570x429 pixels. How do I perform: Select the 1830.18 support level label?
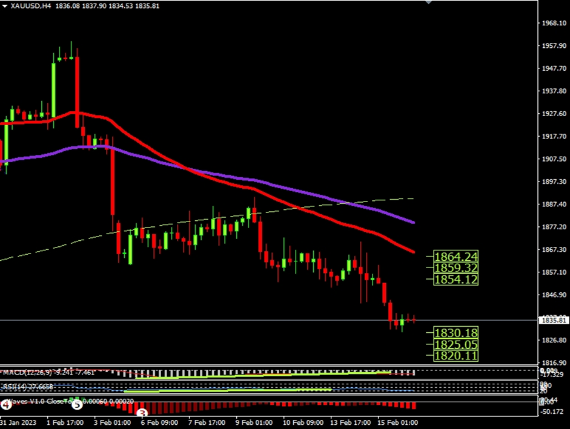click(x=456, y=333)
